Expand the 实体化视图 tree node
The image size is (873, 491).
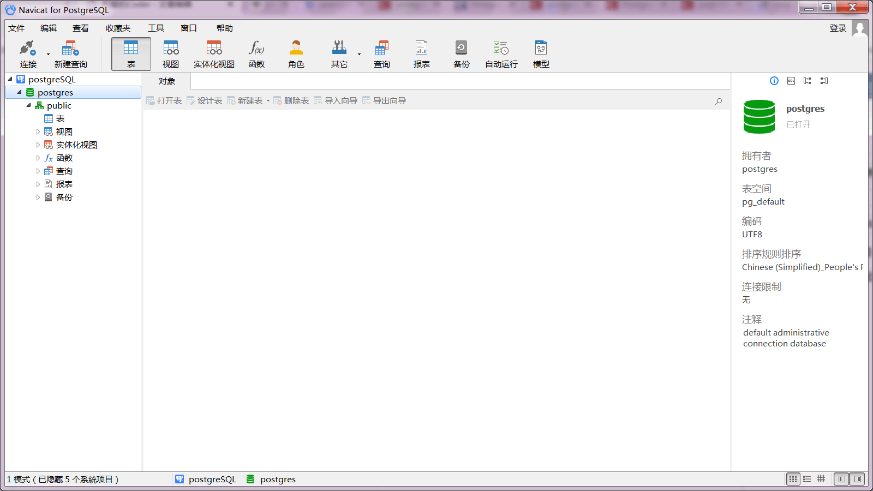point(38,145)
